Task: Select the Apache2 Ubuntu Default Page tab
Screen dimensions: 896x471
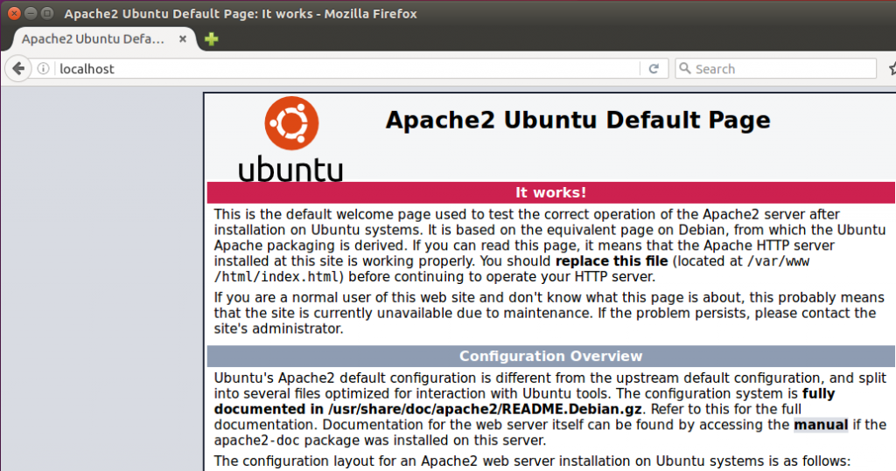Action: 93,39
